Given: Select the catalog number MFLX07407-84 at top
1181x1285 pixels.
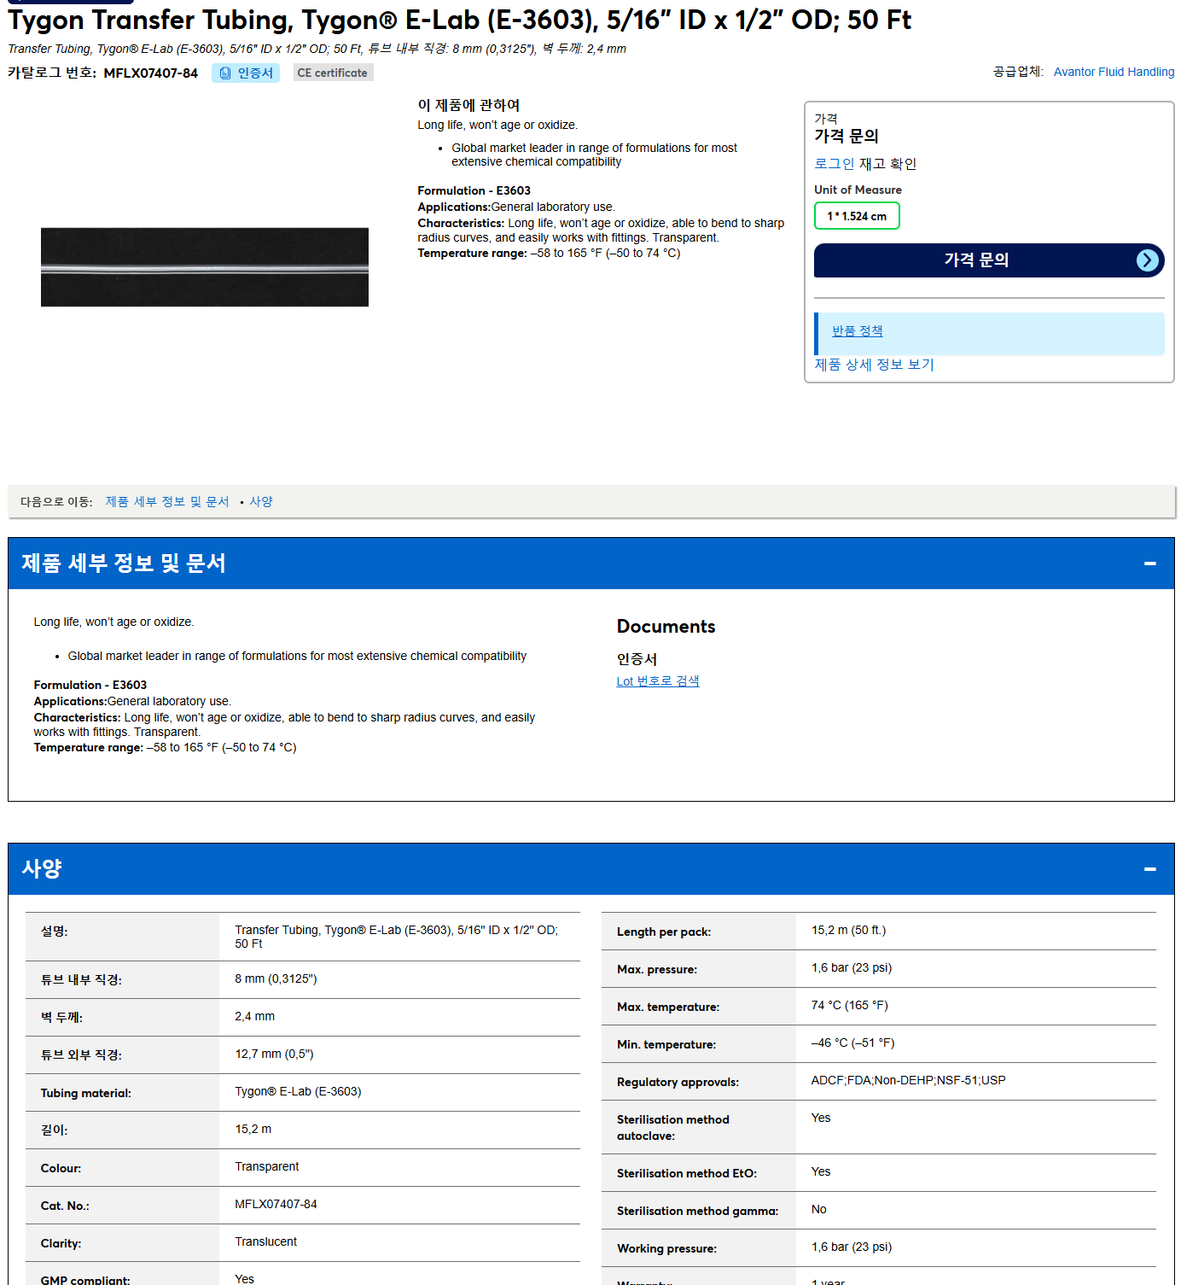Looking at the screenshot, I should coord(150,73).
